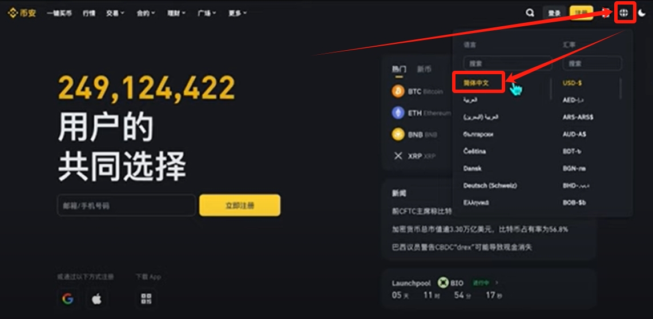Sign up with the Apple icon
653x319 pixels.
coord(96,298)
